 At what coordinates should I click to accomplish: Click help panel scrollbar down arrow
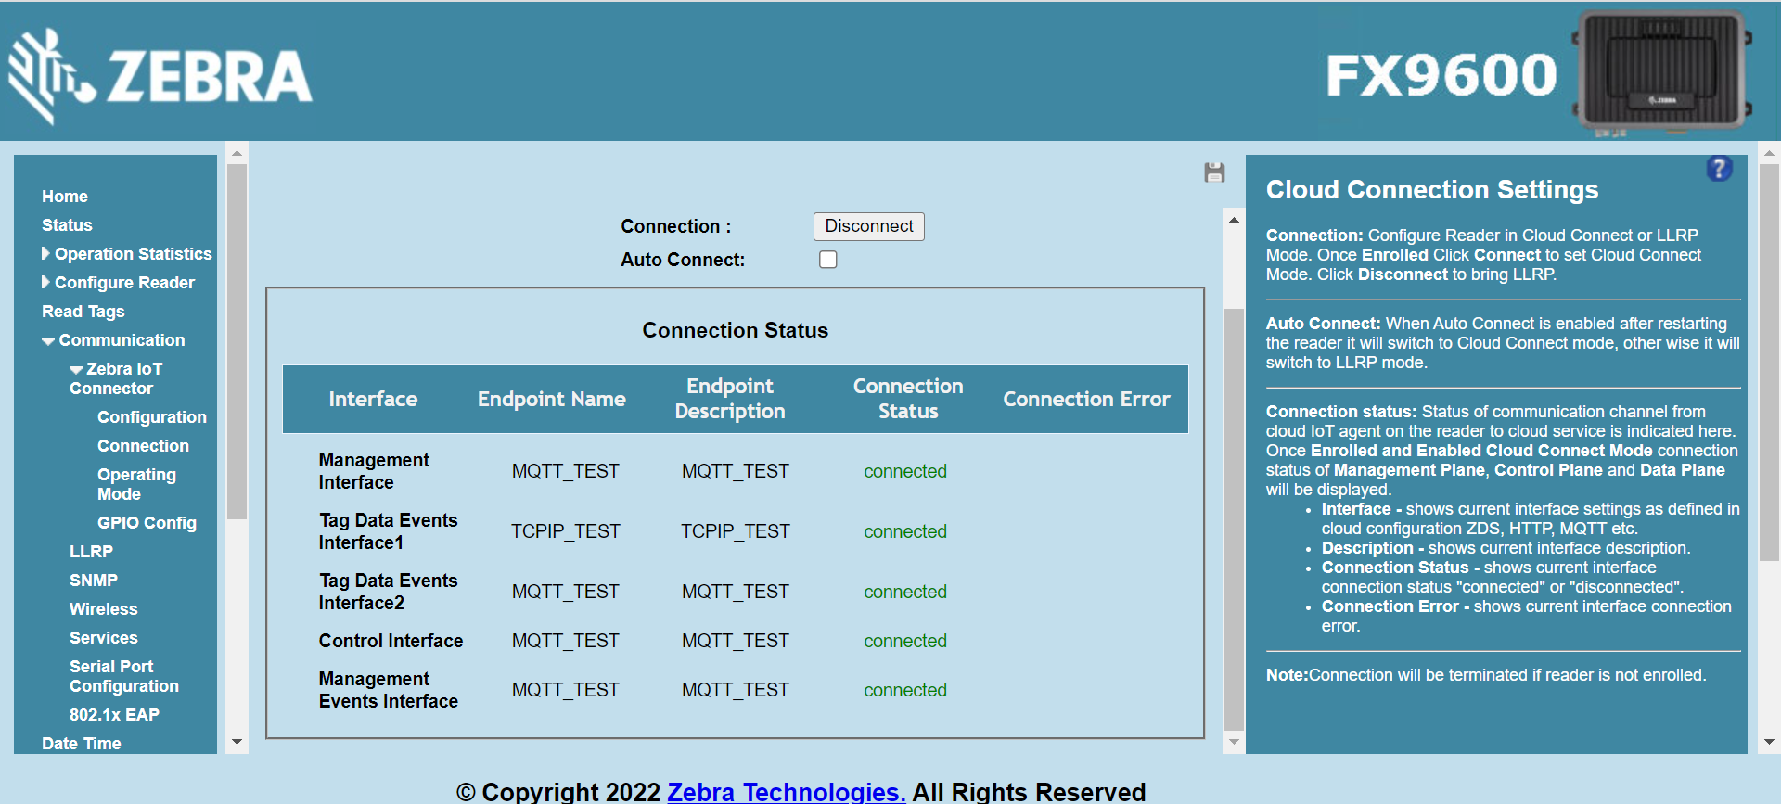point(1769,742)
